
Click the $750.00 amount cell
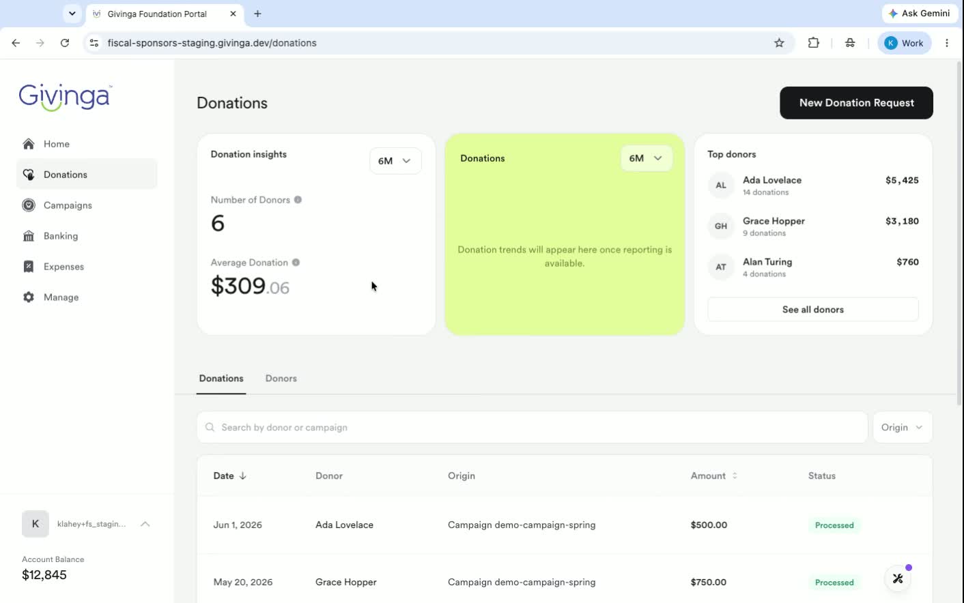709,583
